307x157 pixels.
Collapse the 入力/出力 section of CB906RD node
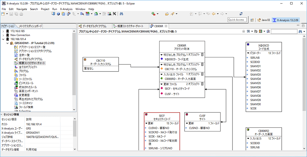[248, 138]
